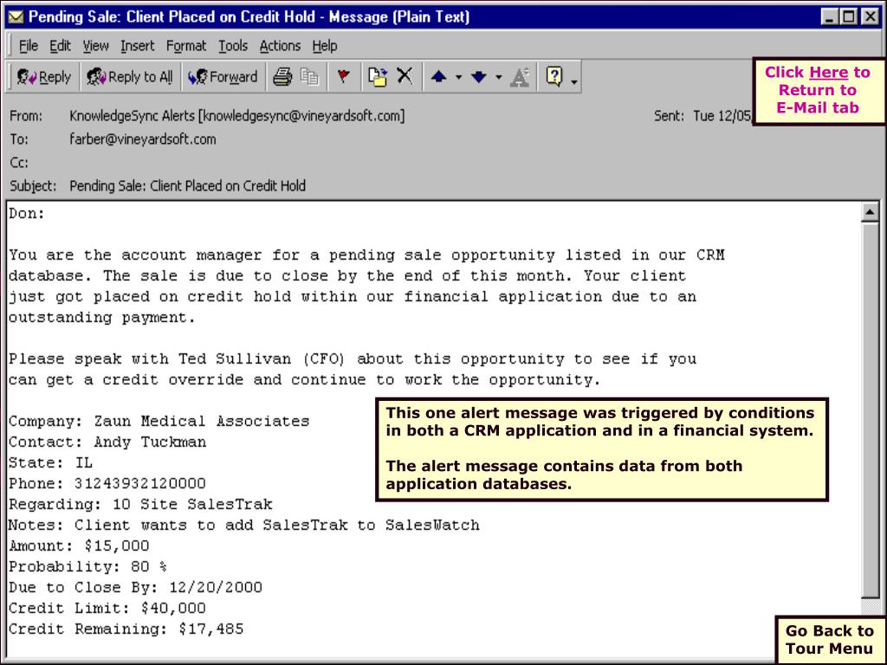Image resolution: width=887 pixels, height=665 pixels.
Task: Click the scrollbar up arrow
Action: [870, 213]
